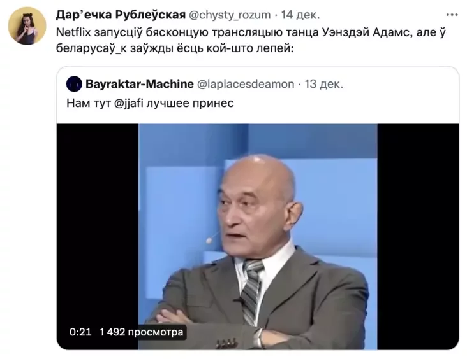Click the 14 дек. tweet timestamp
Image resolution: width=467 pixels, height=359 pixels.
point(300,15)
